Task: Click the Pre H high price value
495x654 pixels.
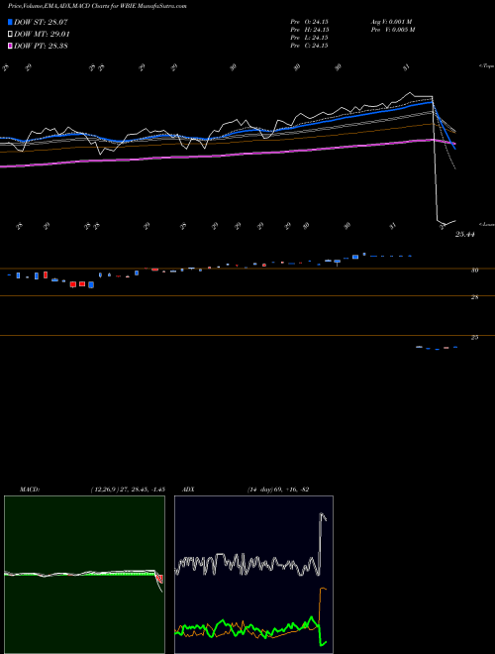Action: point(310,30)
